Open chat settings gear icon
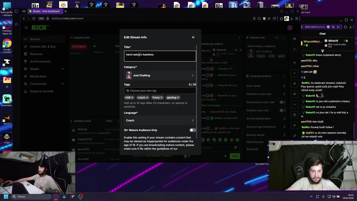Viewport: 357px width, 201px height. click(x=225, y=156)
